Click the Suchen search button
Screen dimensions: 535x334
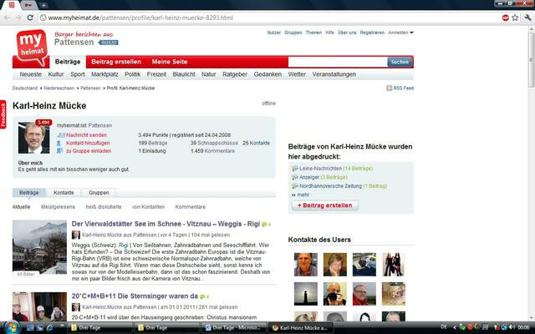(400, 62)
